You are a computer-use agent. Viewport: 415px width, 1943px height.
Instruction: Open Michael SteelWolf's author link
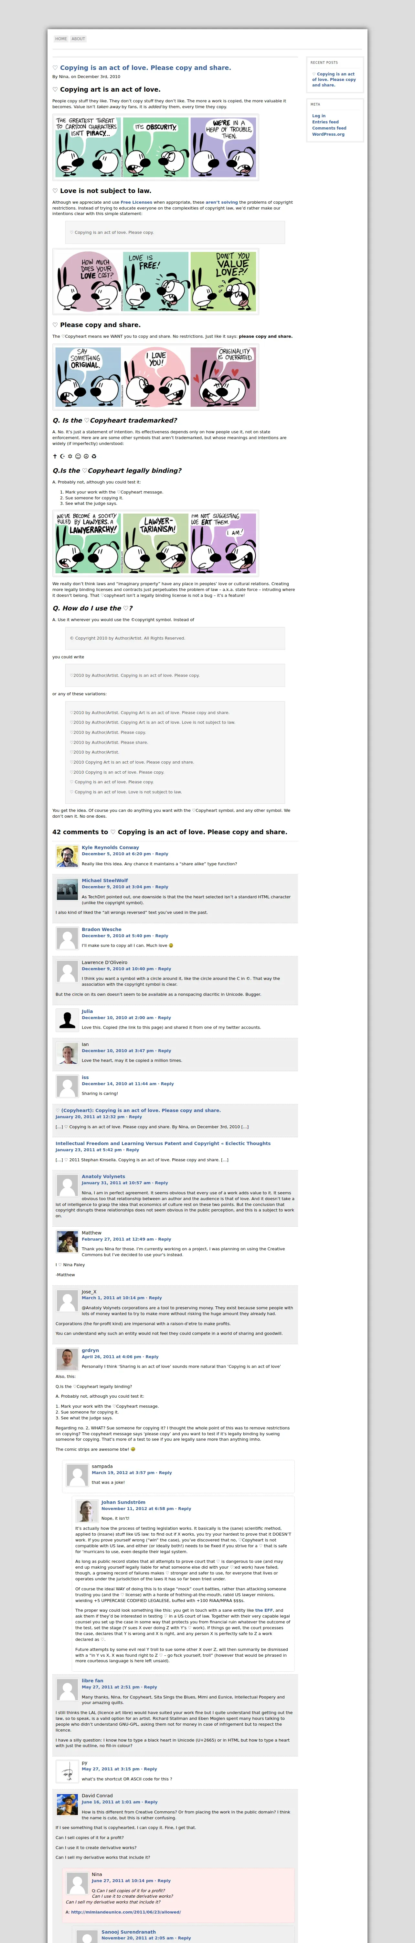click(105, 880)
